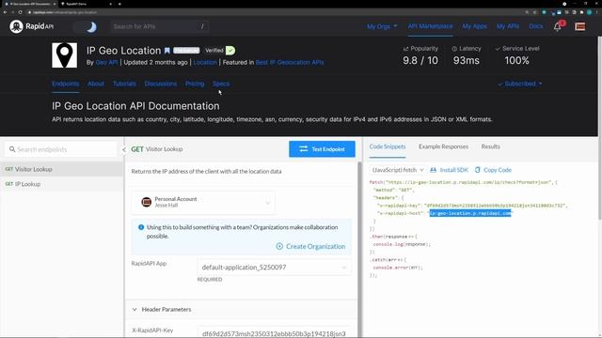This screenshot has height=338, width=602.
Task: Collapse the endpoints sidebar chevron
Action: click(x=123, y=149)
